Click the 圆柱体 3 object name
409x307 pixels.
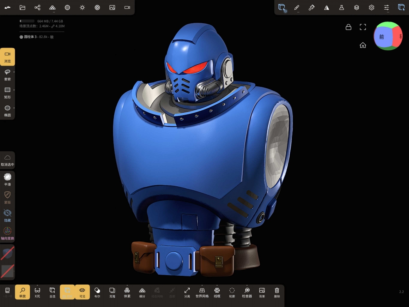point(30,37)
